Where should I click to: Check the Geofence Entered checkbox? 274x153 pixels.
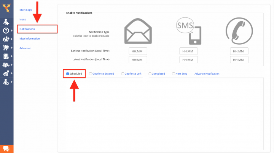90,74
